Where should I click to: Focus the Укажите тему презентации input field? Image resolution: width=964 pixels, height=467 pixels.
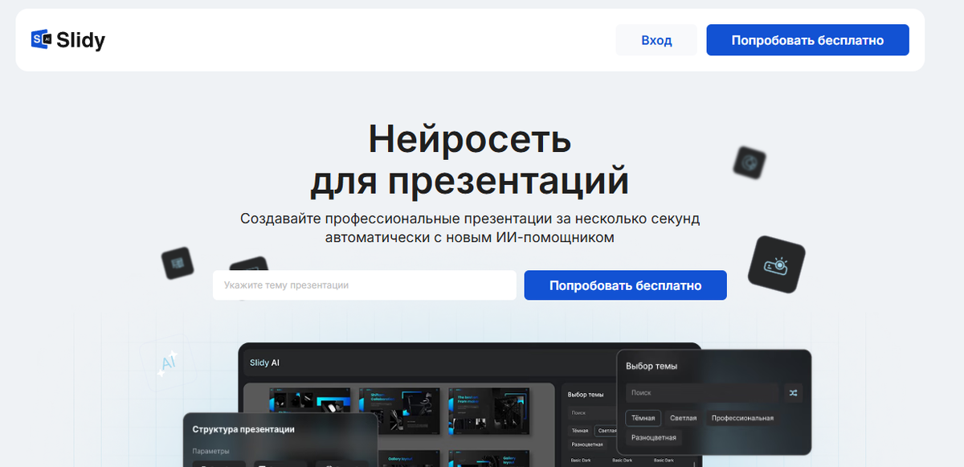tap(365, 285)
